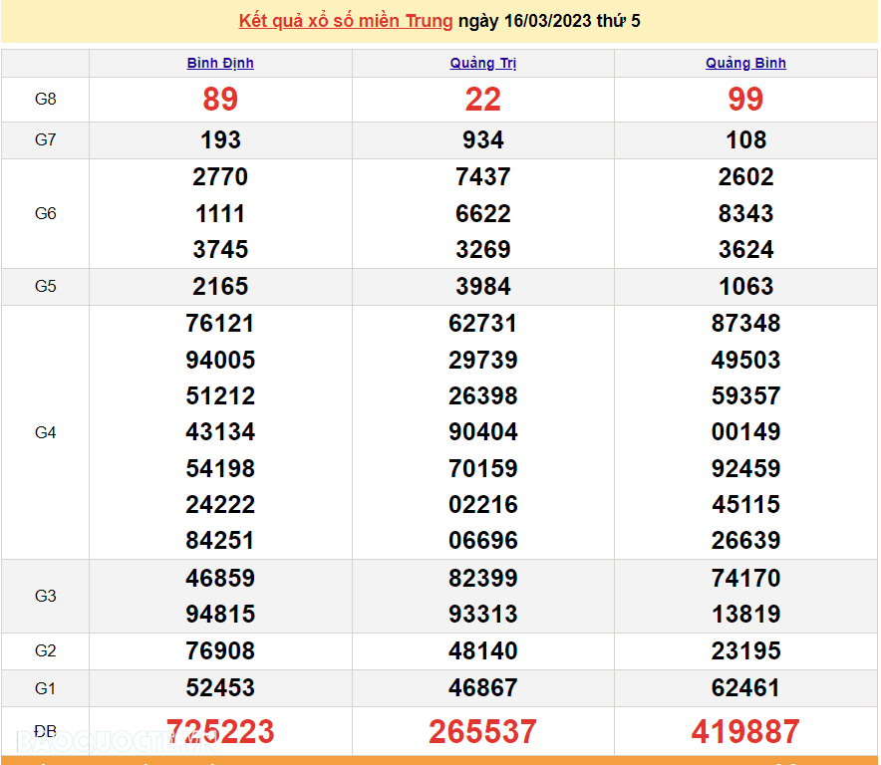Select the G5 row label
The height and width of the screenshot is (765, 881).
click(x=45, y=286)
